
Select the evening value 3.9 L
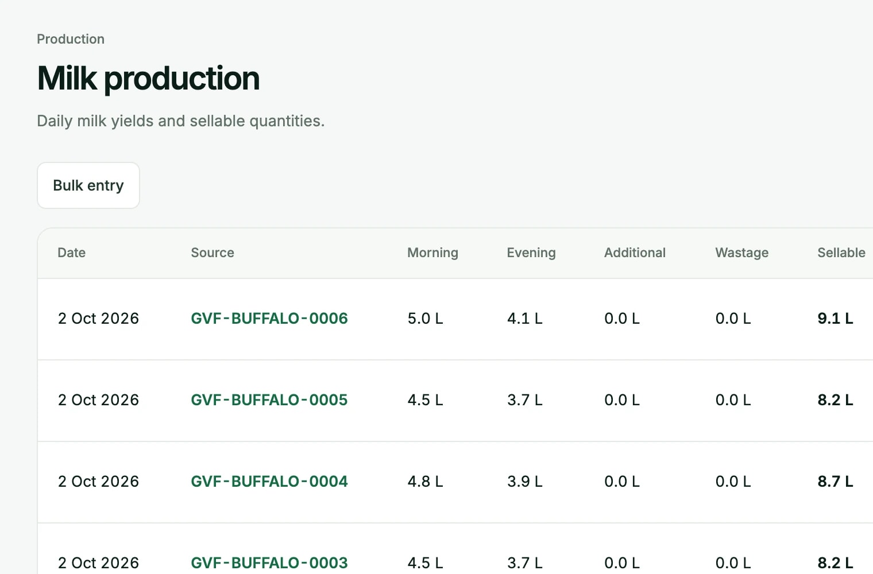pyautogui.click(x=524, y=482)
